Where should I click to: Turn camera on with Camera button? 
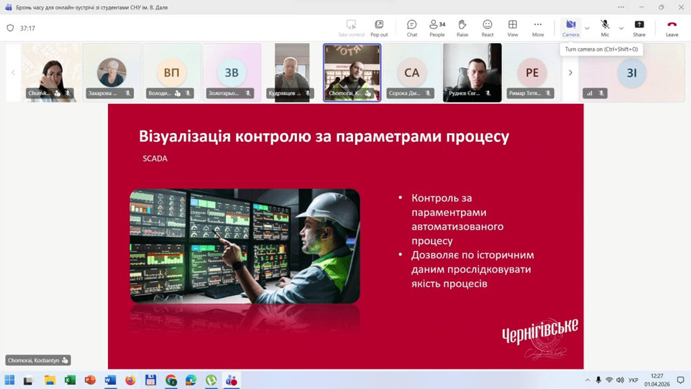click(570, 28)
